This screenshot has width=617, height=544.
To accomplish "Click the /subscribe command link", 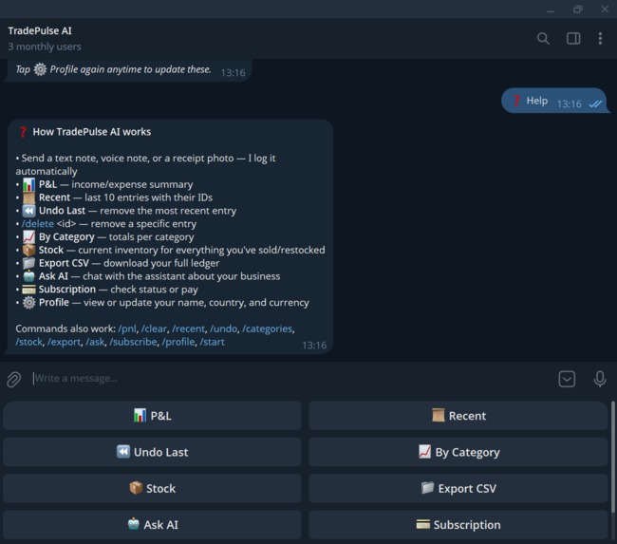I will coord(133,342).
